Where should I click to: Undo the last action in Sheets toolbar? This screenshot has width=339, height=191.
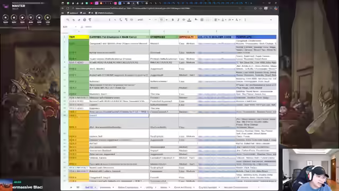click(x=74, y=20)
